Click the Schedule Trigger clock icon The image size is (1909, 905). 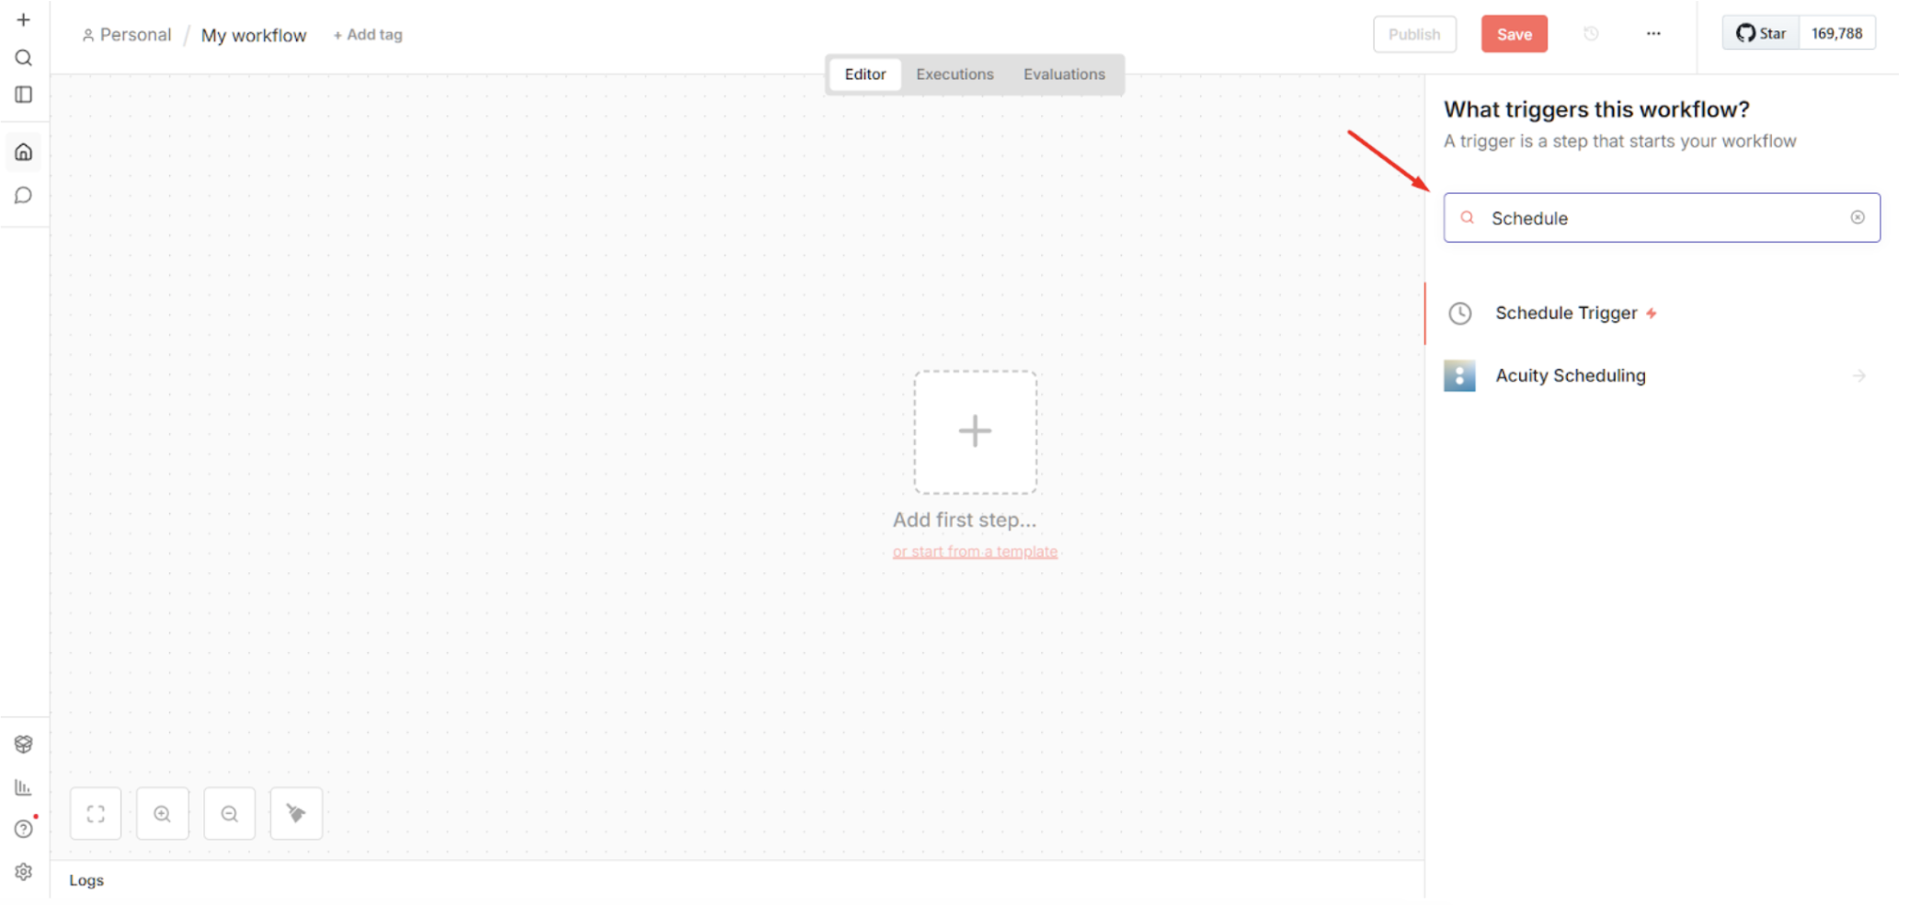click(x=1460, y=314)
